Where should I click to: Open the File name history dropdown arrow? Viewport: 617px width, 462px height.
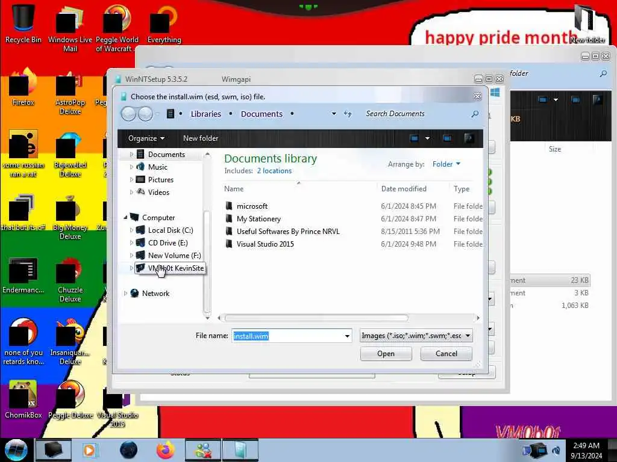(347, 336)
